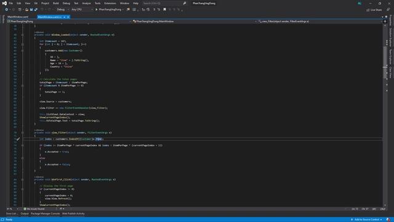
Task: Click the send feedback icon beside Live Share
Action: pyautogui.click(x=388, y=10)
